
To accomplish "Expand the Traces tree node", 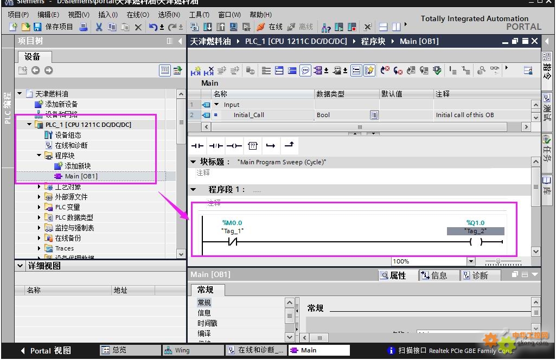I will point(39,248).
